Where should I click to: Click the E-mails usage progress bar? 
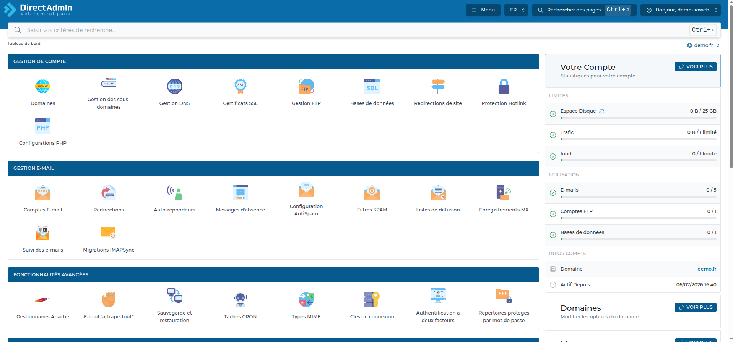click(638, 197)
